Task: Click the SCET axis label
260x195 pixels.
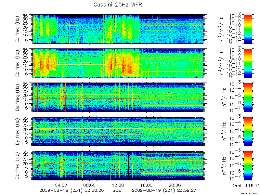Action: 118,190
